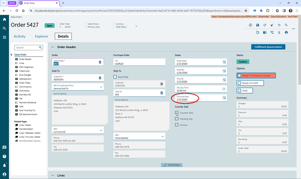Image resolution: width=301 pixels, height=179 pixels.
Task: Open the Home icon in left sidebar
Action: click(4, 19)
